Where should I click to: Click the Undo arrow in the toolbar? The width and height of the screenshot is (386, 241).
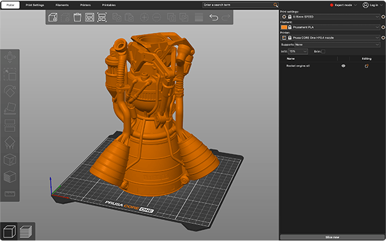click(214, 17)
